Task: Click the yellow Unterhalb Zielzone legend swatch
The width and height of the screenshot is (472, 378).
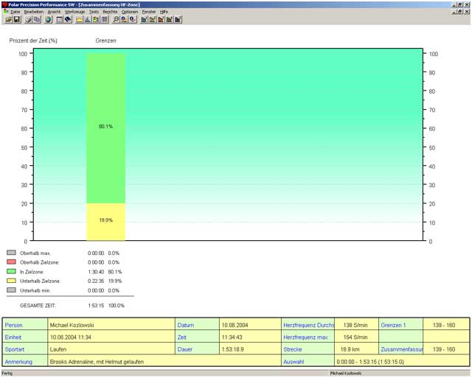Action: [11, 281]
